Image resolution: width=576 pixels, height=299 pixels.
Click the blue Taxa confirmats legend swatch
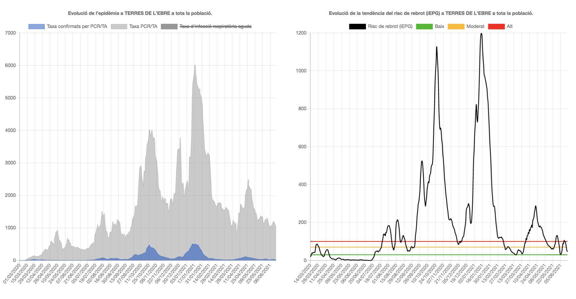(36, 27)
